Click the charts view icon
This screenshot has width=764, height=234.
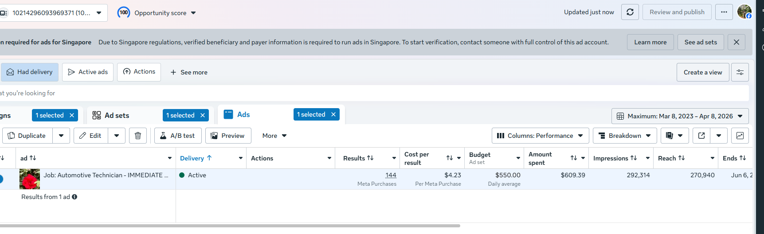pyautogui.click(x=740, y=136)
